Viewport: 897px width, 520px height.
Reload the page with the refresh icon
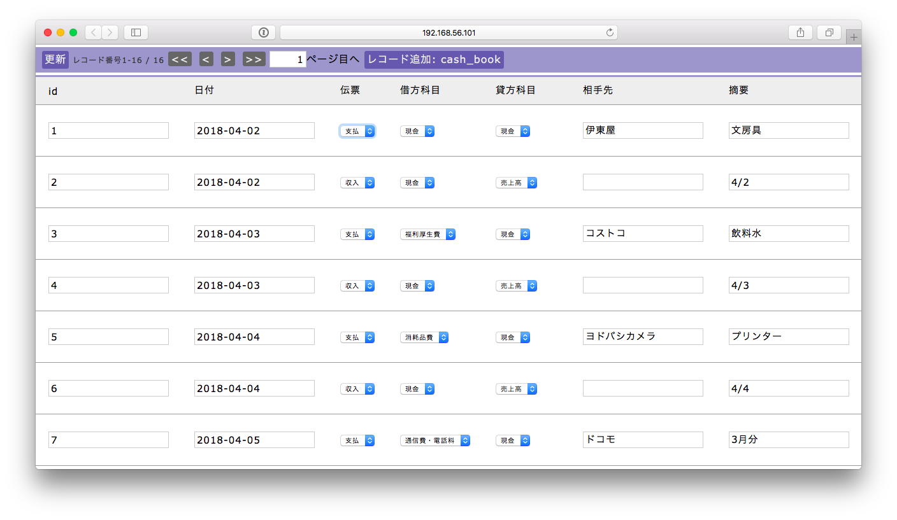pyautogui.click(x=610, y=32)
